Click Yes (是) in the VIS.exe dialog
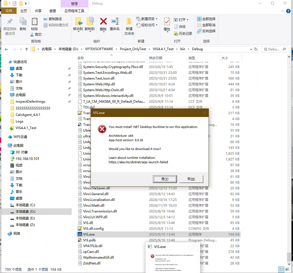 pyautogui.click(x=165, y=179)
